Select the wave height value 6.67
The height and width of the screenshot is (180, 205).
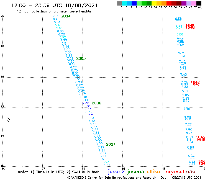tap(107, 165)
